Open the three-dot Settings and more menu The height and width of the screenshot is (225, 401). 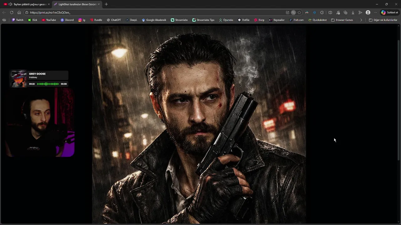(x=375, y=12)
